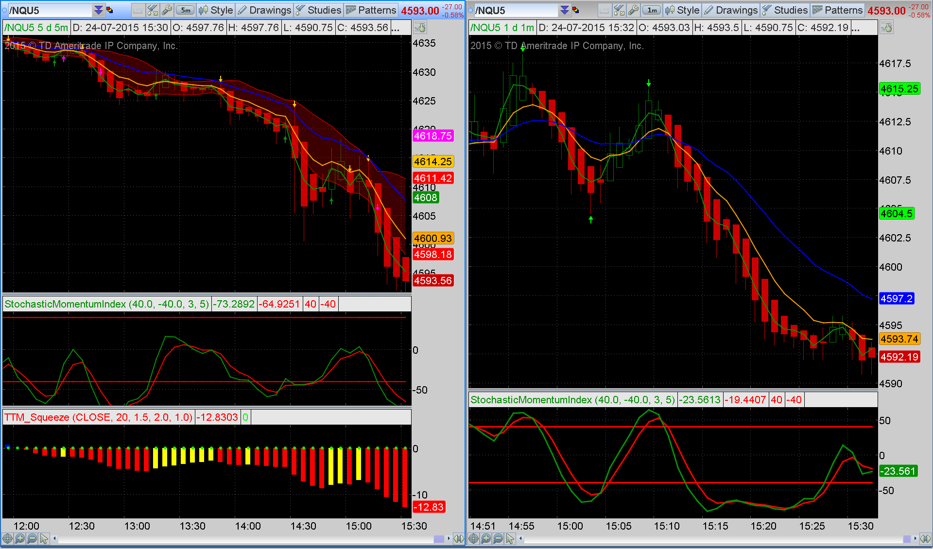
Task: Click the drawing hand icon beside left OHLC bar
Action: [420, 28]
